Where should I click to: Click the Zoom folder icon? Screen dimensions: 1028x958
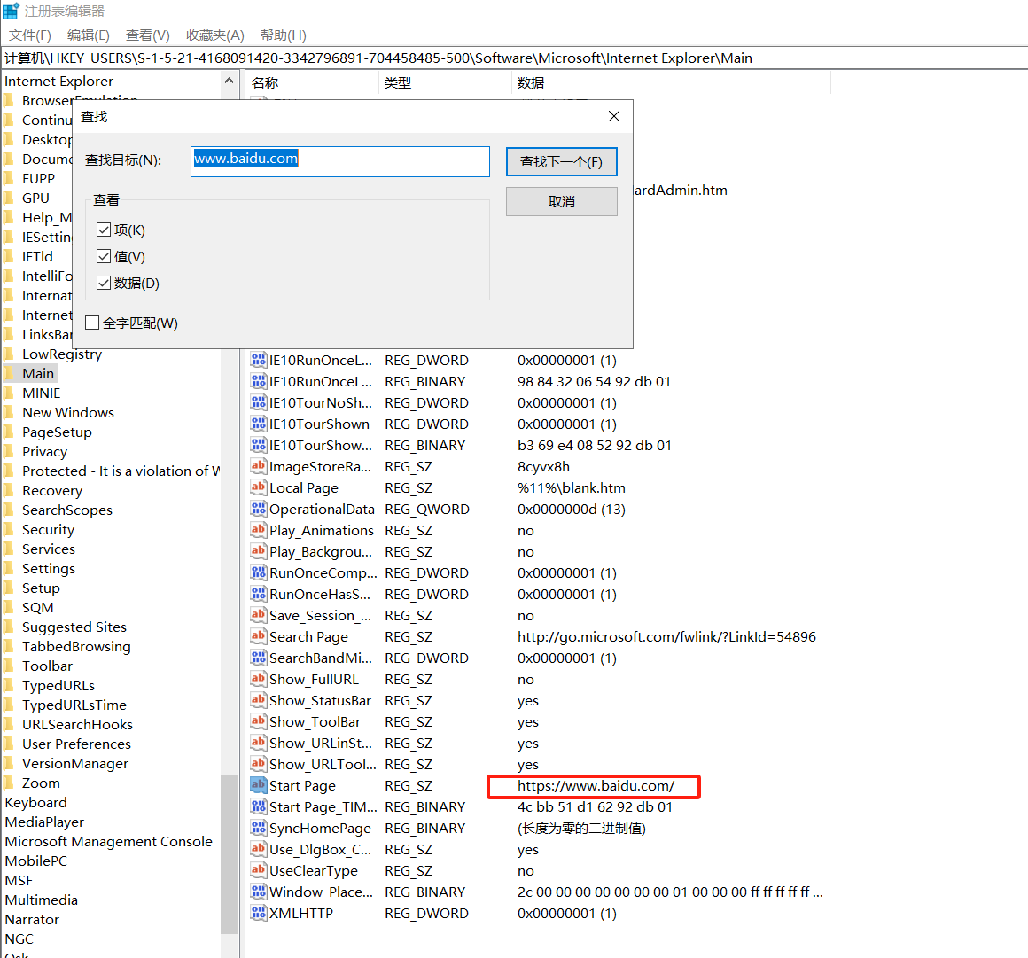pyautogui.click(x=9, y=783)
